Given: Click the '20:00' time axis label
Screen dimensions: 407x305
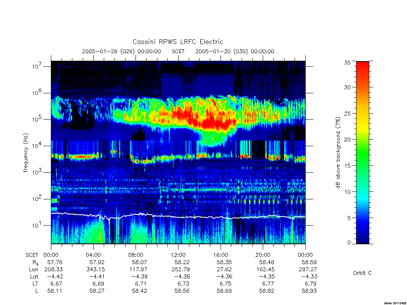Looking at the screenshot, I should [263, 255].
